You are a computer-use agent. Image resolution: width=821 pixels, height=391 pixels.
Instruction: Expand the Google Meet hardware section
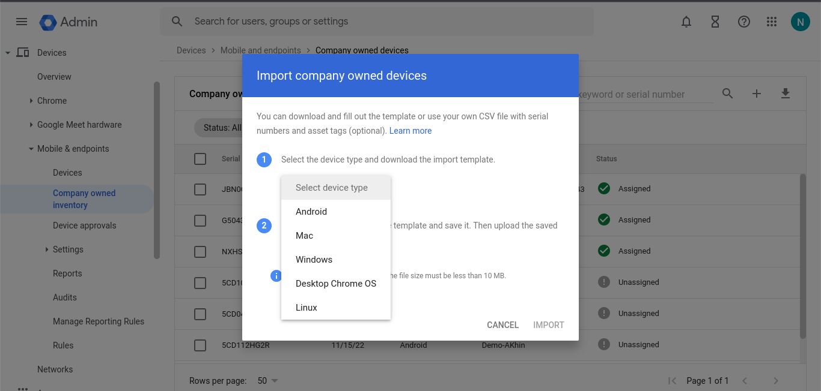pos(31,125)
